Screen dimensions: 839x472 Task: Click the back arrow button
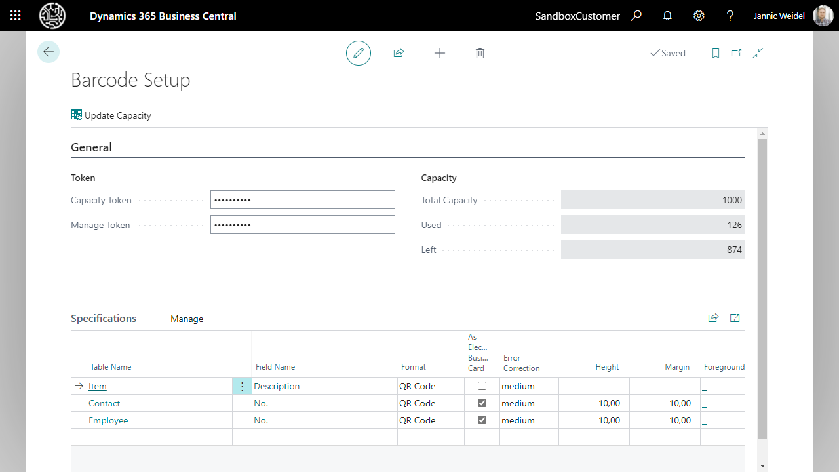point(49,52)
